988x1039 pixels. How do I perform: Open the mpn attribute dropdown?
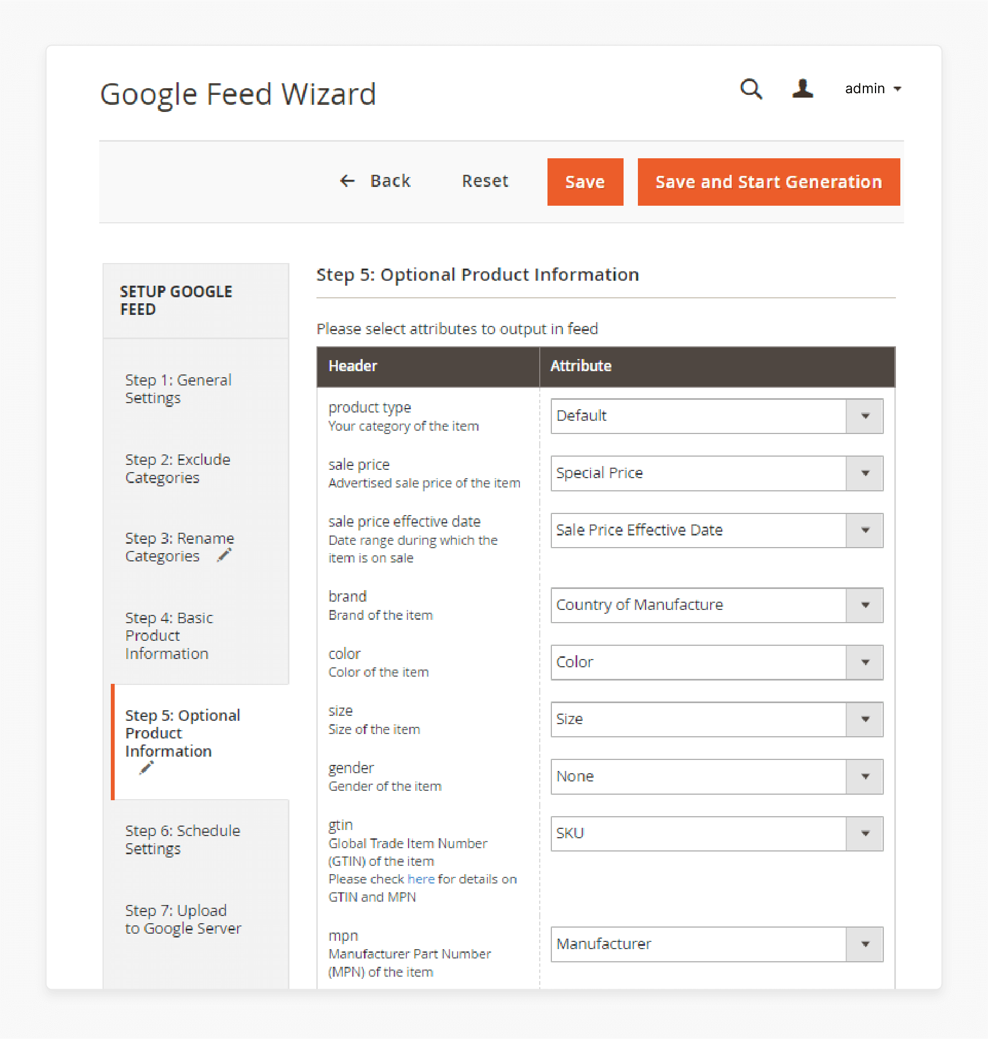pyautogui.click(x=717, y=944)
